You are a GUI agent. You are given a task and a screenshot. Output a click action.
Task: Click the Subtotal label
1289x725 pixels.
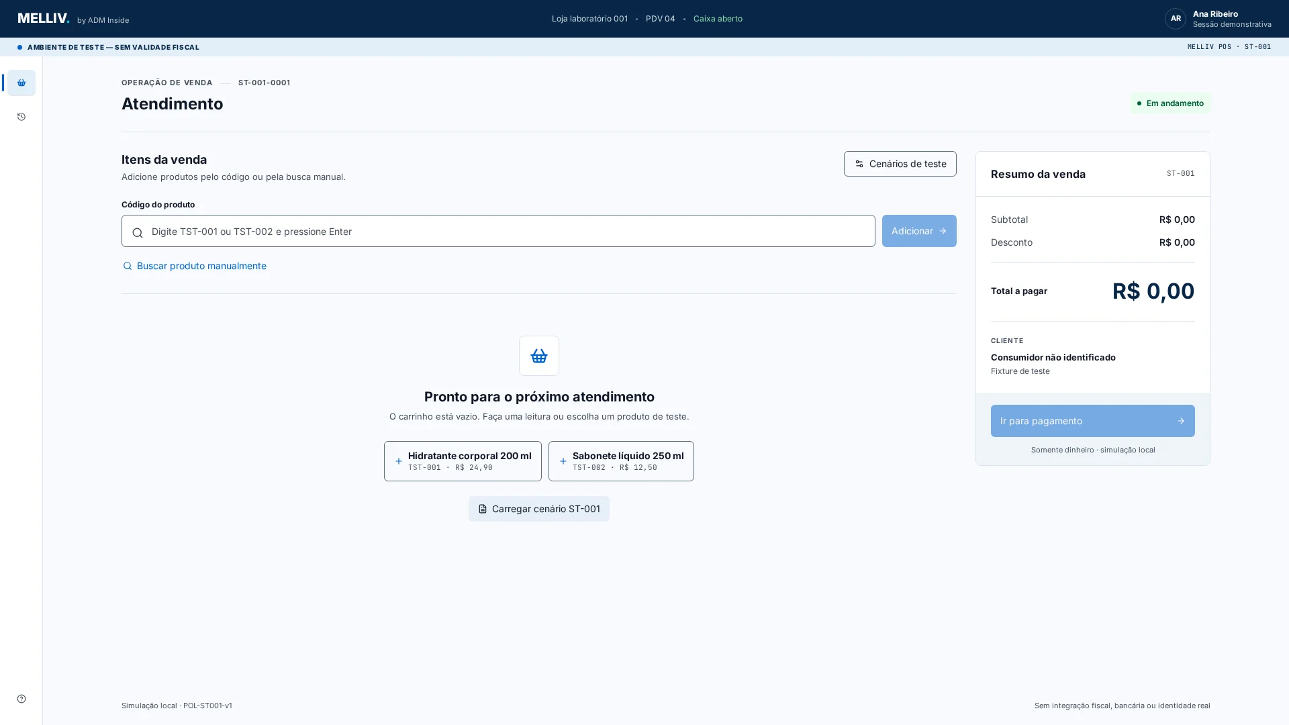1009,220
